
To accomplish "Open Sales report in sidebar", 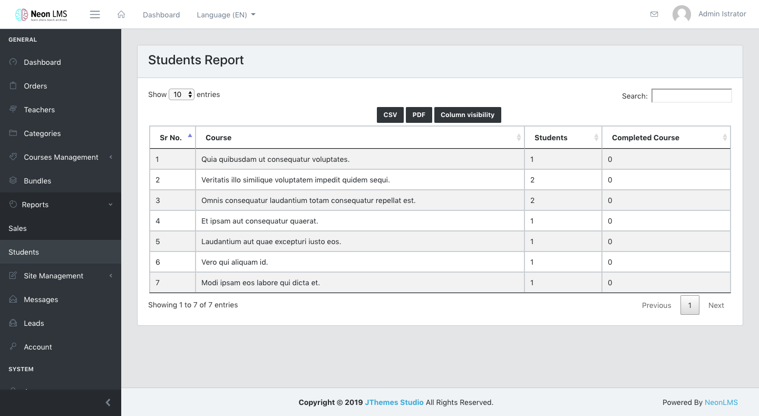I will click(17, 228).
